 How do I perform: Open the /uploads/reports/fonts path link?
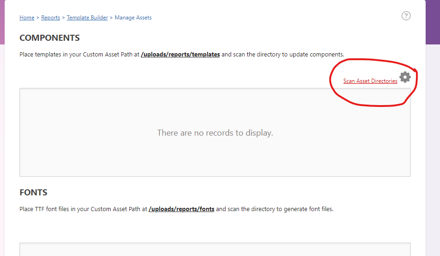coord(182,209)
